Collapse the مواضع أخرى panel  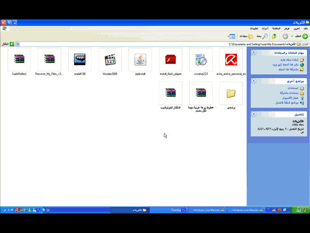(x=254, y=81)
